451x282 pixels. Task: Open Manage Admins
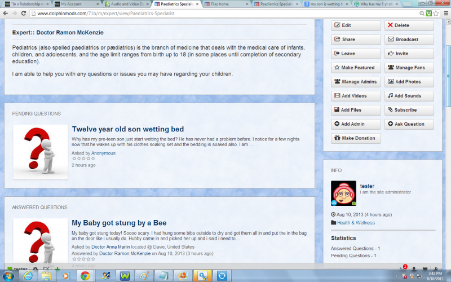coord(356,82)
